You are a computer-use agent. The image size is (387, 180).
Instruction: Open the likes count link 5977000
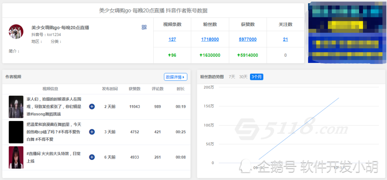coord(248,39)
